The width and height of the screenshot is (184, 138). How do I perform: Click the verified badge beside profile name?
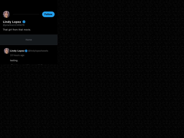click(x=24, y=22)
